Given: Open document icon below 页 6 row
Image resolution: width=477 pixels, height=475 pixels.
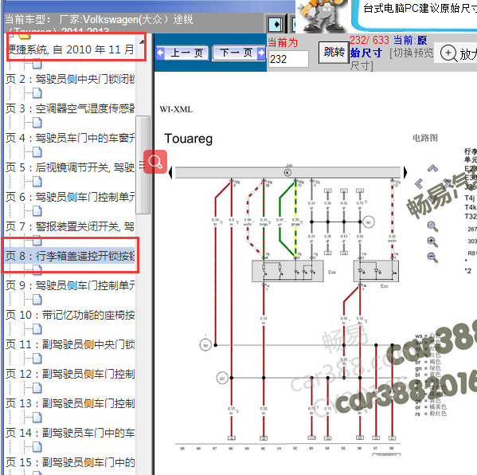Looking at the screenshot, I should pyautogui.click(x=37, y=211).
